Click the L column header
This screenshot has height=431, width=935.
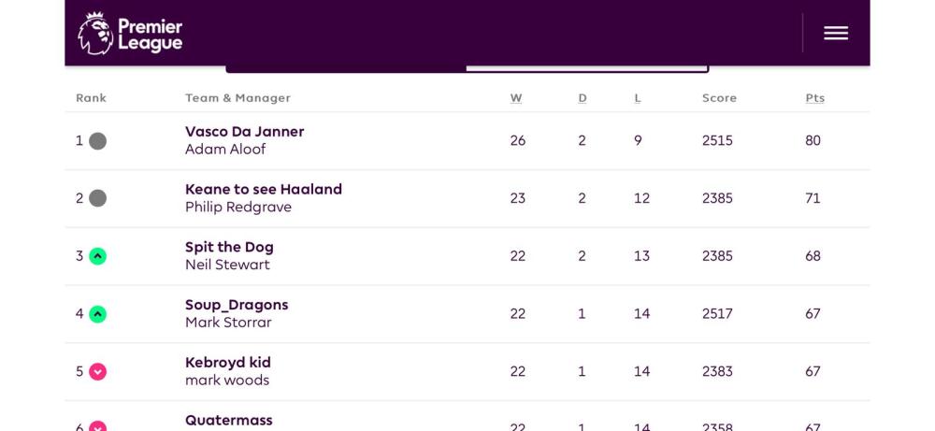[x=638, y=98]
